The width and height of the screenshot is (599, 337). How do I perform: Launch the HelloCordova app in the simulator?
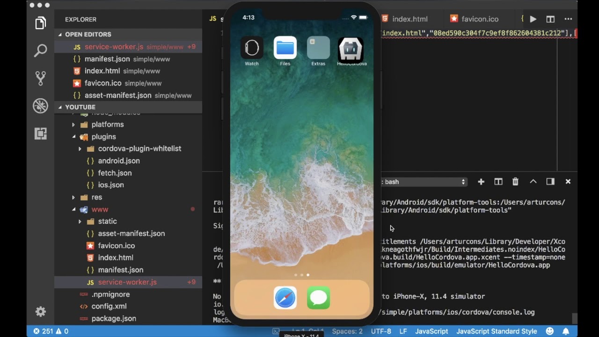(x=351, y=48)
